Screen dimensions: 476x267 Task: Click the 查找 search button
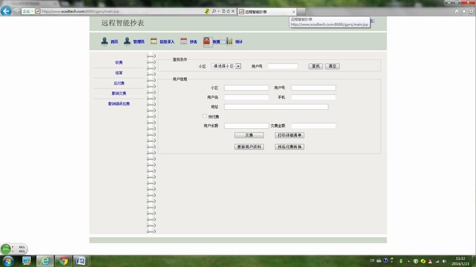point(315,66)
